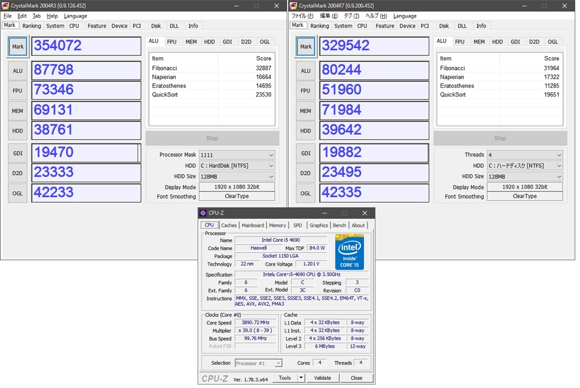
Task: Click the ClearType font smoothing field in left window
Action: click(237, 196)
